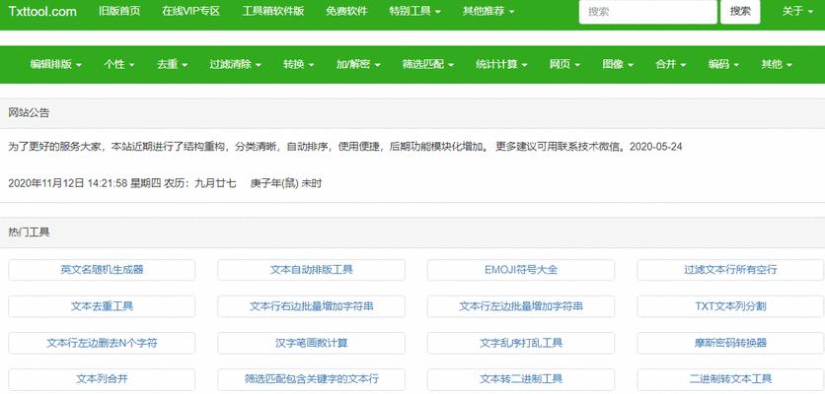Open 文字乱序打乱工具
The image size is (825, 394).
point(521,343)
